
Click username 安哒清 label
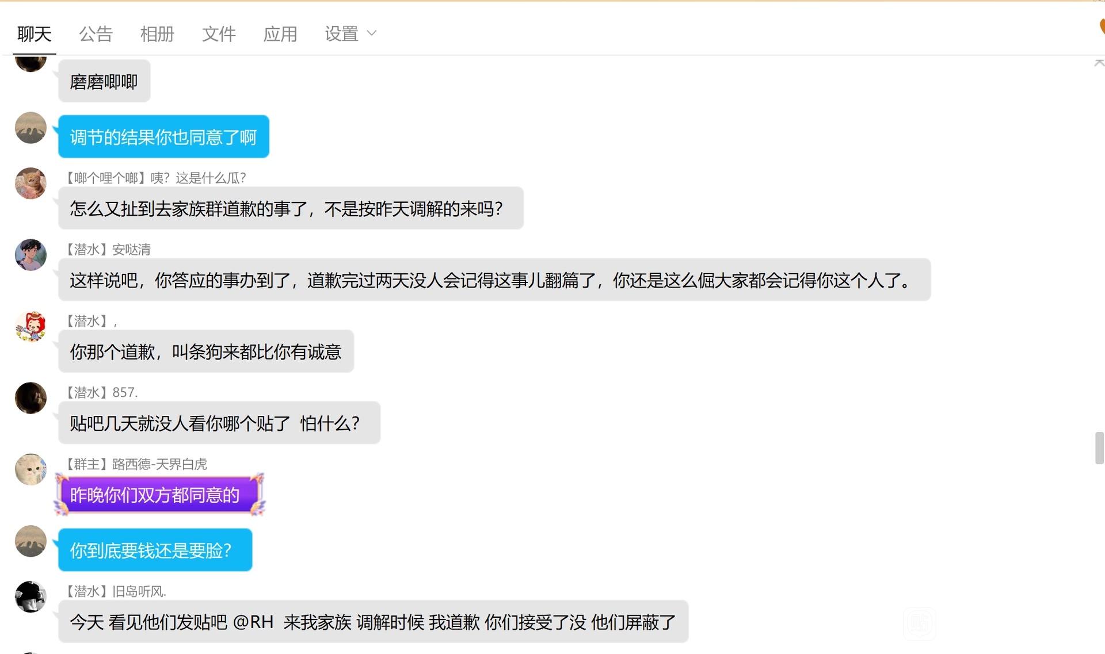(x=131, y=250)
